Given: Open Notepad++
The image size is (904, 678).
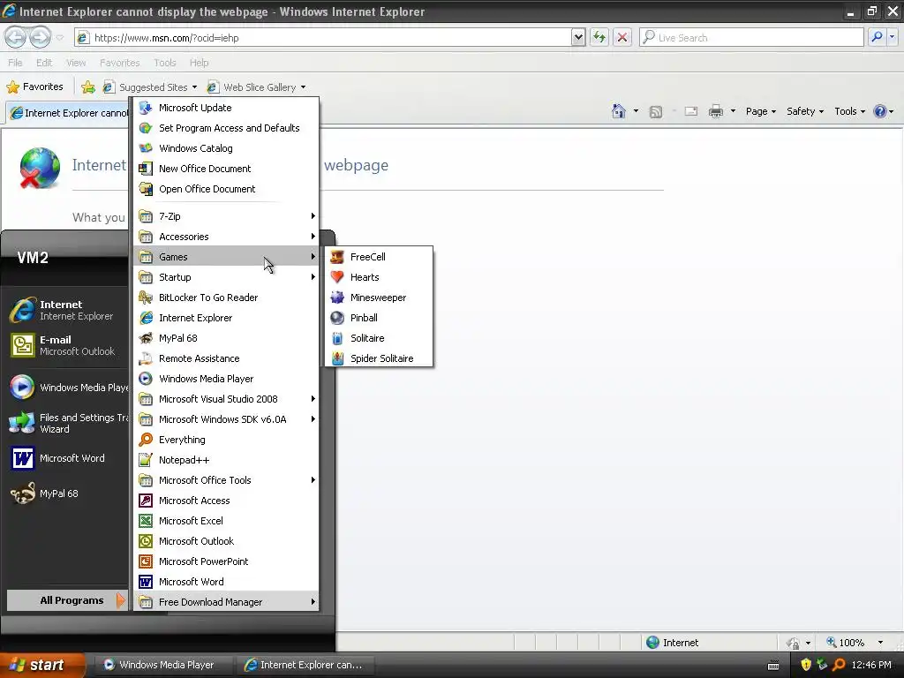Looking at the screenshot, I should pyautogui.click(x=226, y=459).
